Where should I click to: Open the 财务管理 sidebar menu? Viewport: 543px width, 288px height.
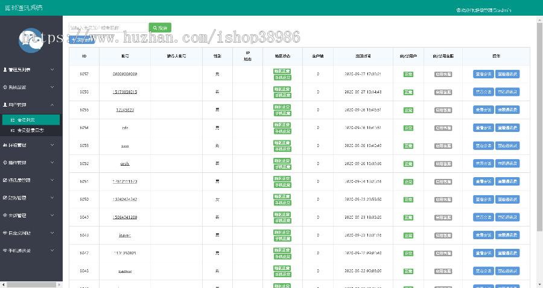[31, 198]
